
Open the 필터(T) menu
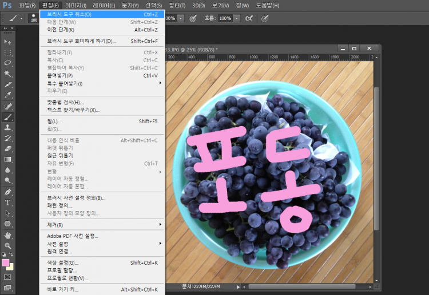coord(176,5)
